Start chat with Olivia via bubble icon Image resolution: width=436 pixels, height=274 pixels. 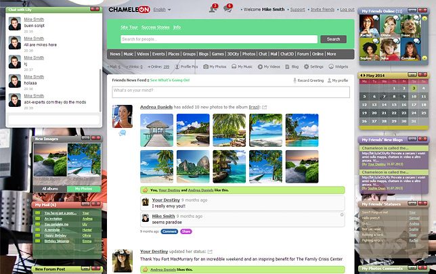(396, 18)
